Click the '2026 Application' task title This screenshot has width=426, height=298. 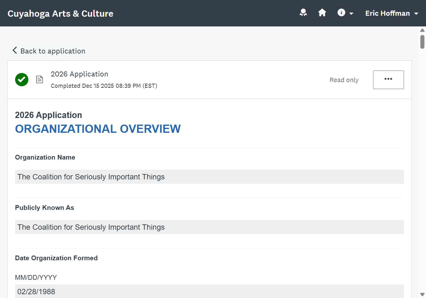(79, 74)
